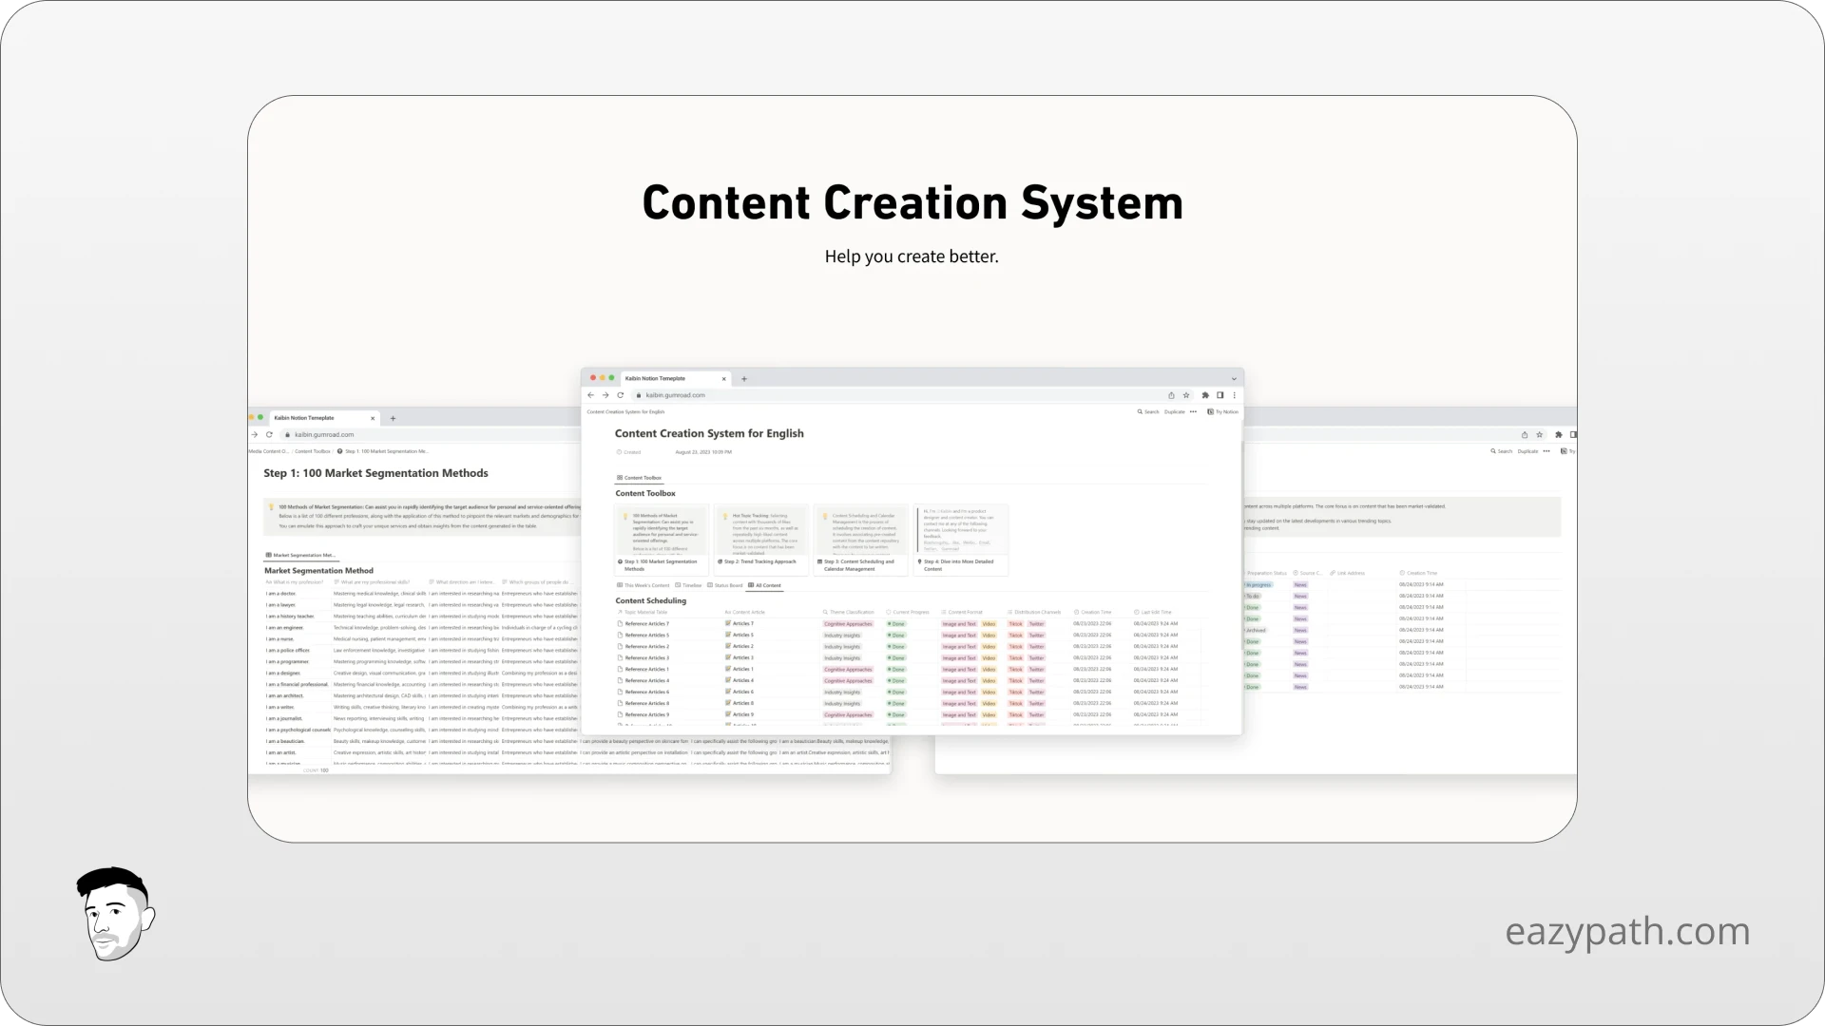Viewport: 1825px width, 1026px height.
Task: Click Articles 6 content article entry
Action: tap(740, 693)
